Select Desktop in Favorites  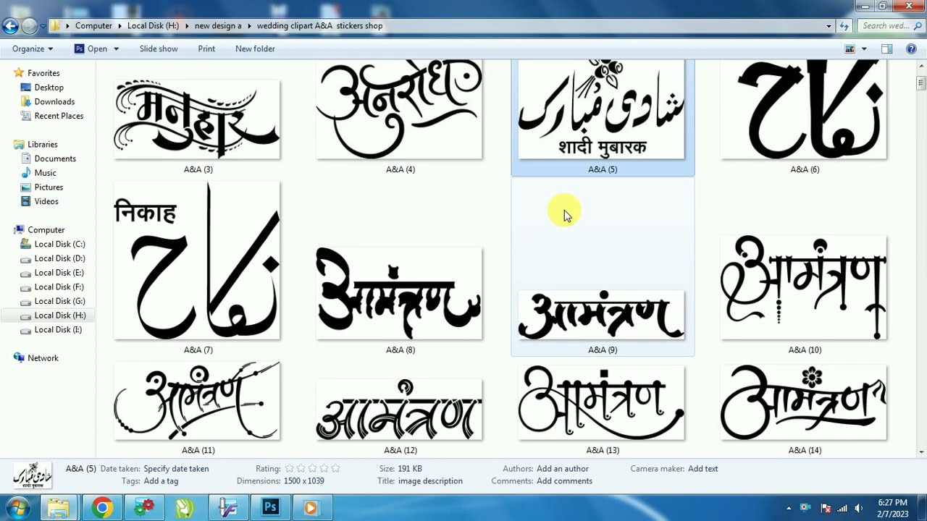click(x=49, y=88)
